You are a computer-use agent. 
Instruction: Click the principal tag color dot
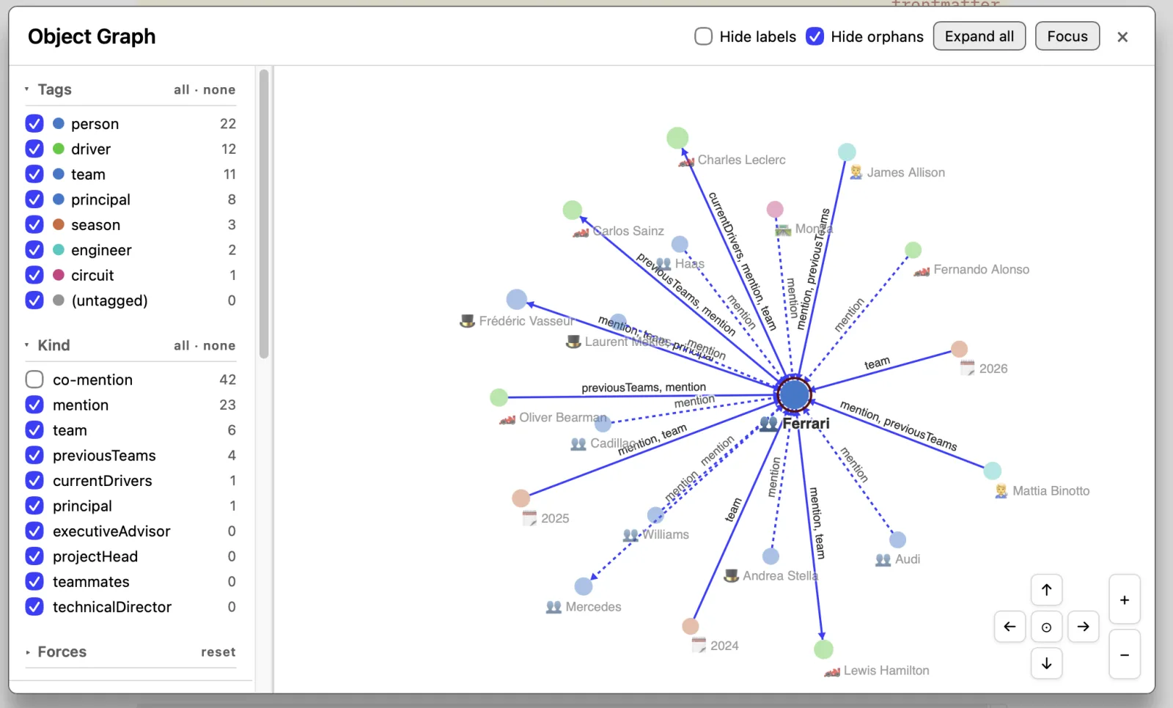pos(59,199)
